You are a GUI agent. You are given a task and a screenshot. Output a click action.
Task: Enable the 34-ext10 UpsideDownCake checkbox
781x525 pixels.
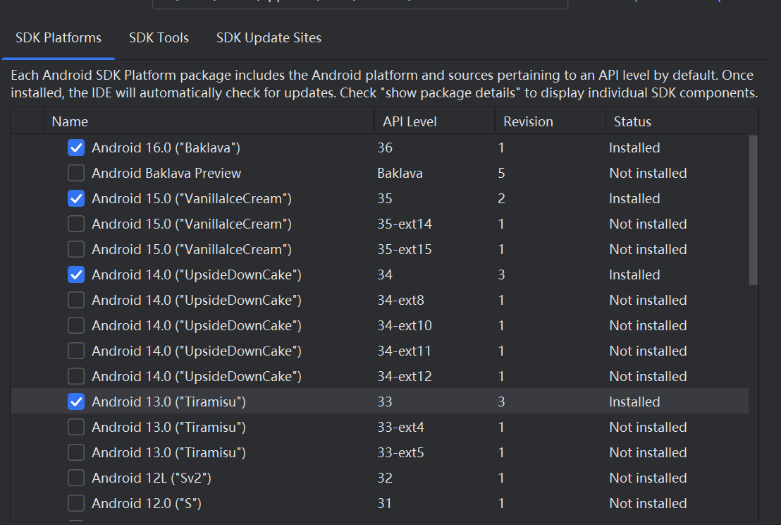(76, 325)
